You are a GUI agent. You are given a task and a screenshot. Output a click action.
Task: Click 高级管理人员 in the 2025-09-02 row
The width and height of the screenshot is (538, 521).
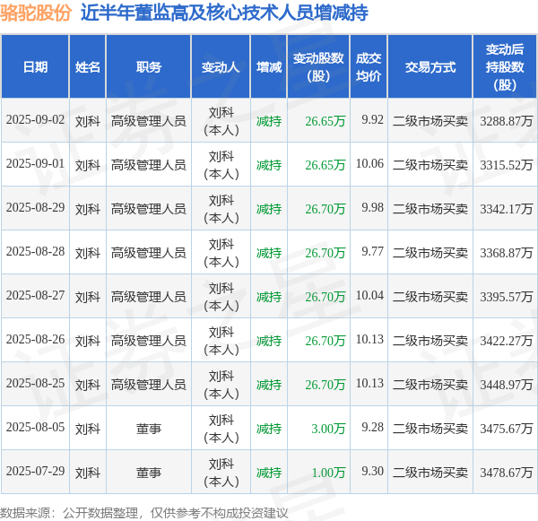(x=149, y=121)
